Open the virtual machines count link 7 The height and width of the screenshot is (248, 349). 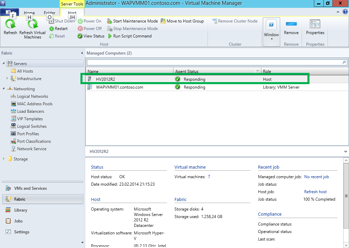pyautogui.click(x=209, y=177)
